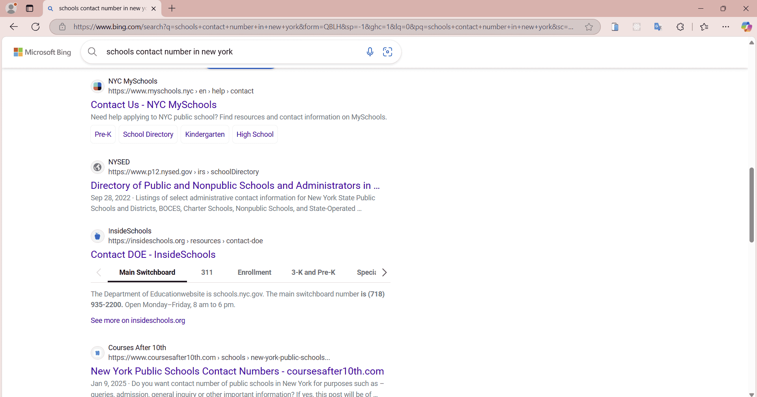The width and height of the screenshot is (757, 397).
Task: Open the Contact Us - NYC MySchools link
Action: coord(153,104)
